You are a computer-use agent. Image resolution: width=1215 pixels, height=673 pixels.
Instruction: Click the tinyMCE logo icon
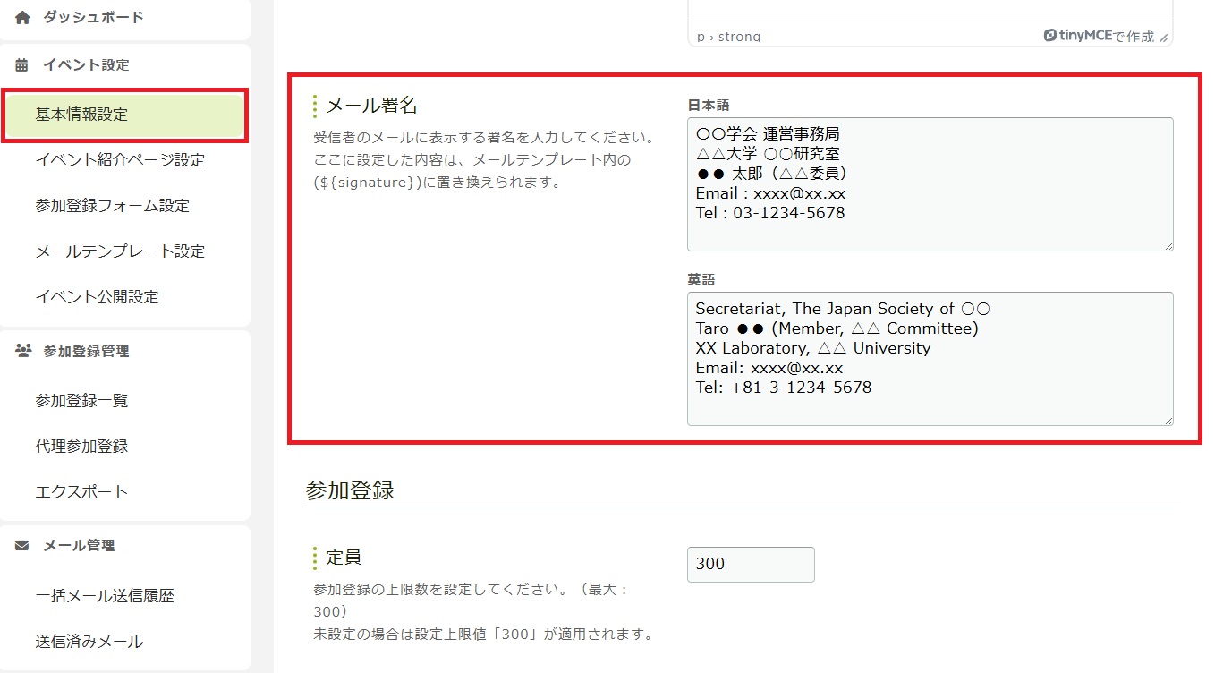pyautogui.click(x=1051, y=36)
